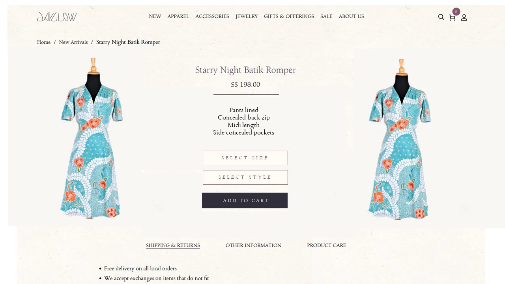
Task: Expand the Select Size dropdown
Action: pos(245,158)
